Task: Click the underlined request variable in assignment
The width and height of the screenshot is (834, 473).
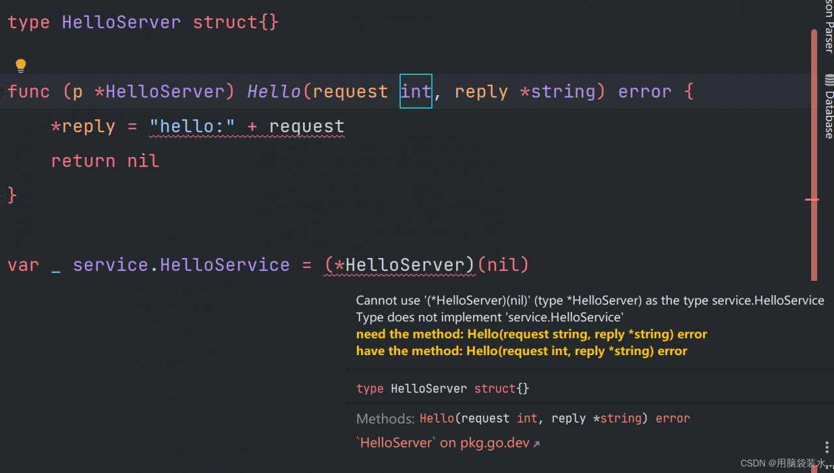Action: click(x=306, y=126)
